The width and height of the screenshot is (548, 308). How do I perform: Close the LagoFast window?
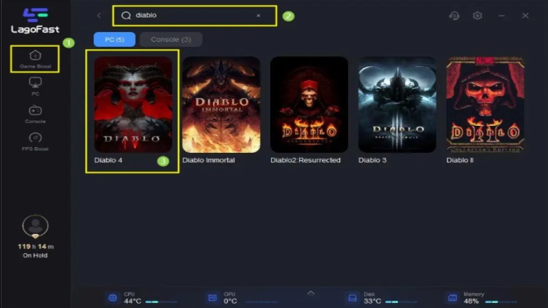click(x=525, y=15)
